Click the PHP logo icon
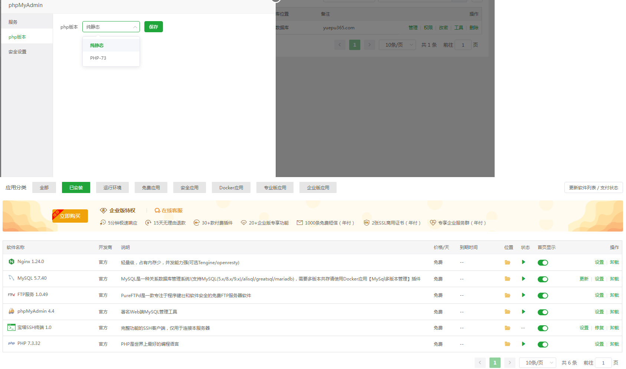The width and height of the screenshot is (626, 369). [12, 343]
